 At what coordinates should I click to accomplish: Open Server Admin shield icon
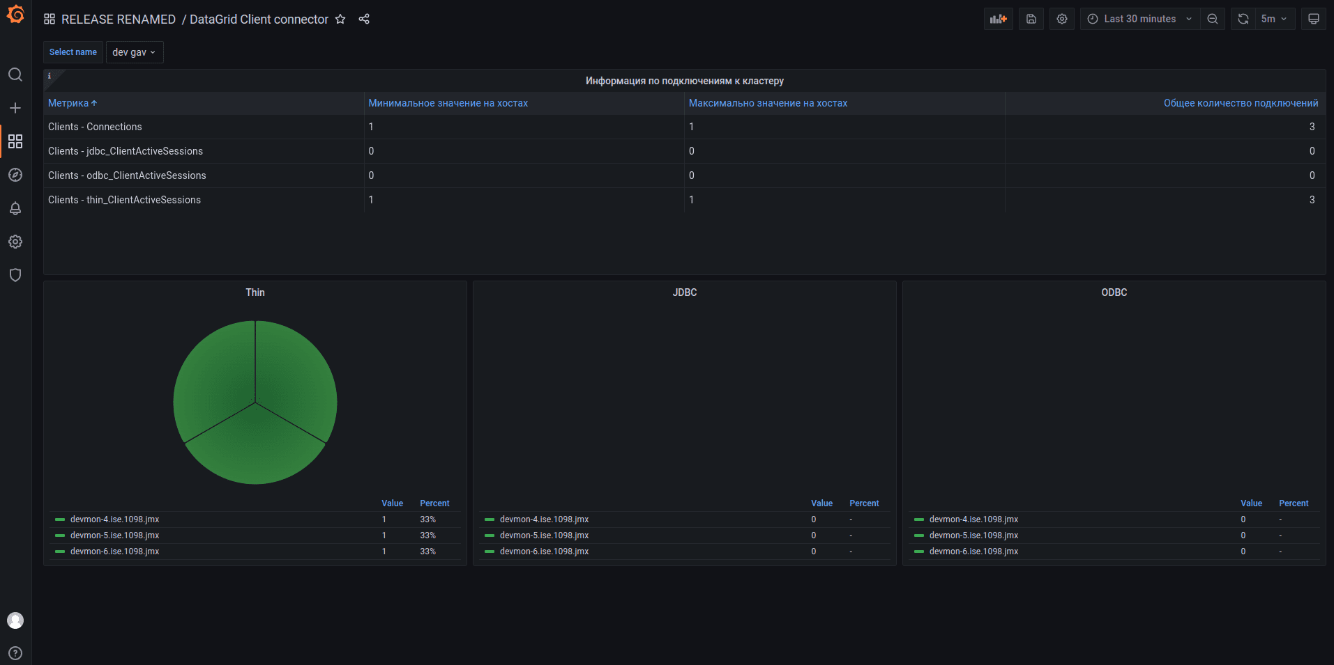tap(15, 275)
